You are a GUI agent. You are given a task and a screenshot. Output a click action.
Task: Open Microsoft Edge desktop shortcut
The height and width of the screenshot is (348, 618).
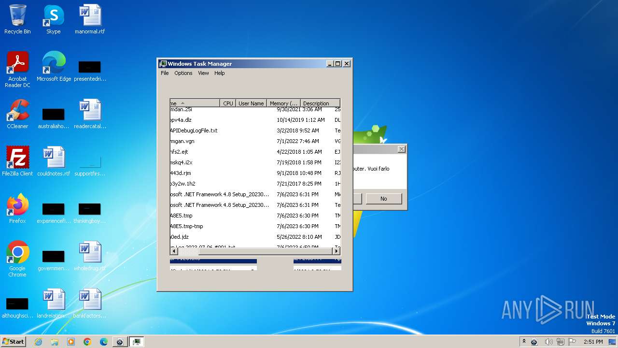[x=54, y=66]
